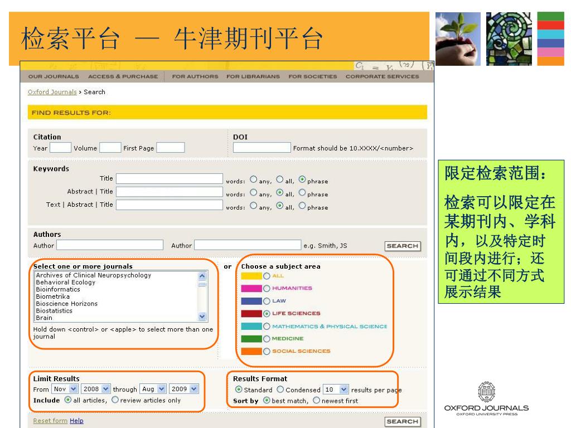The image size is (571, 428).
Task: Click journal list scroll down arrow
Action: (202, 317)
